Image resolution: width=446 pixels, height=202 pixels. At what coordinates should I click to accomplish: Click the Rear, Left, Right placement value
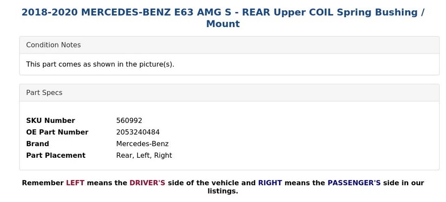pyautogui.click(x=144, y=155)
